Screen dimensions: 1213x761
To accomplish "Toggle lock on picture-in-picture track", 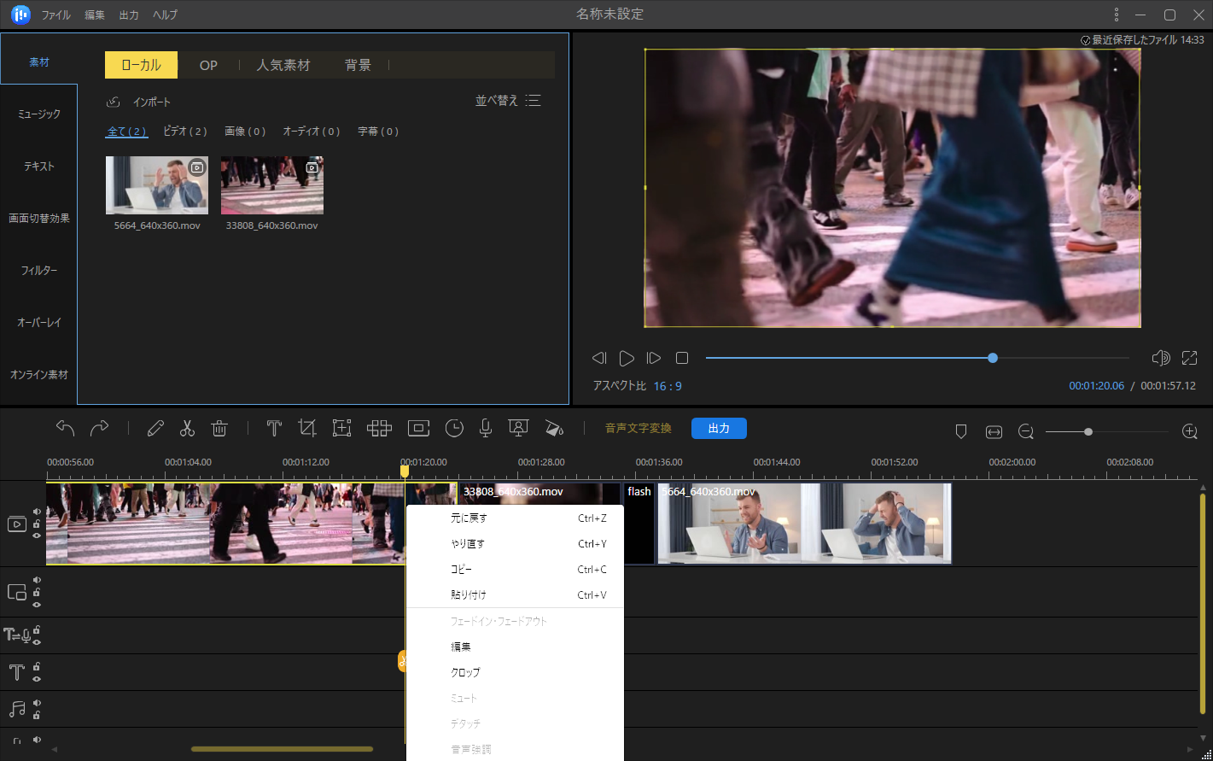I will [37, 592].
